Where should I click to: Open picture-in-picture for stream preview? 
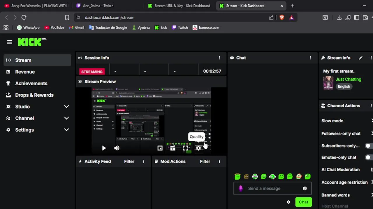160,148
